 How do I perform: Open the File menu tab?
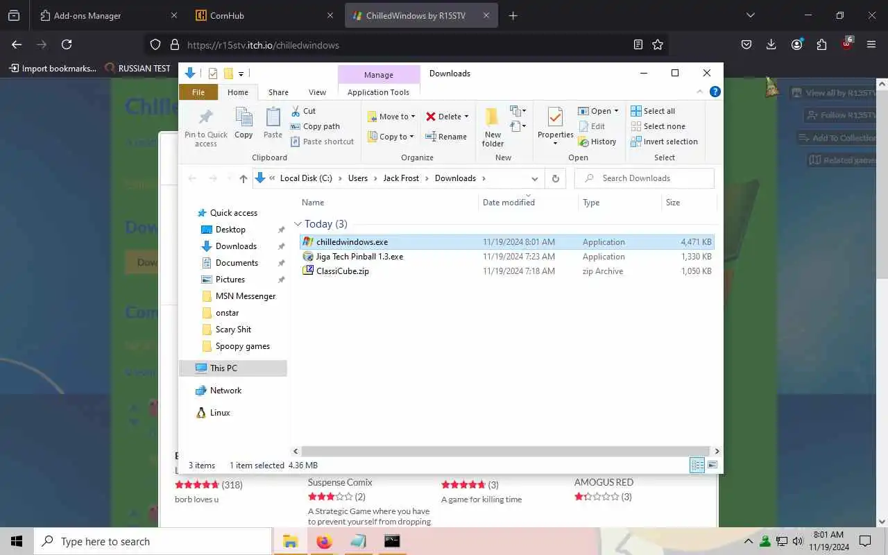click(198, 92)
